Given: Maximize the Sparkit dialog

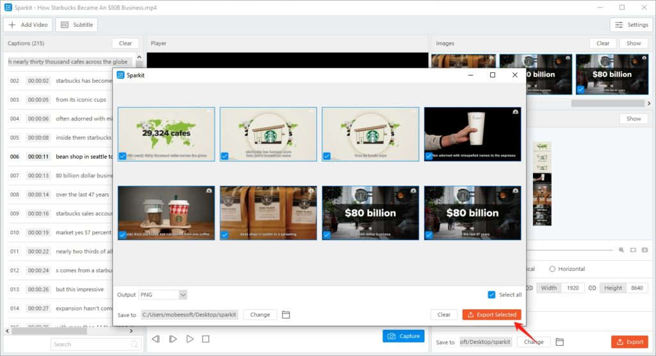Looking at the screenshot, I should click(x=493, y=75).
